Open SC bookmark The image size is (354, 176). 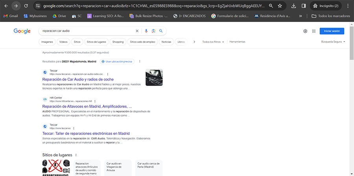pos(77,16)
